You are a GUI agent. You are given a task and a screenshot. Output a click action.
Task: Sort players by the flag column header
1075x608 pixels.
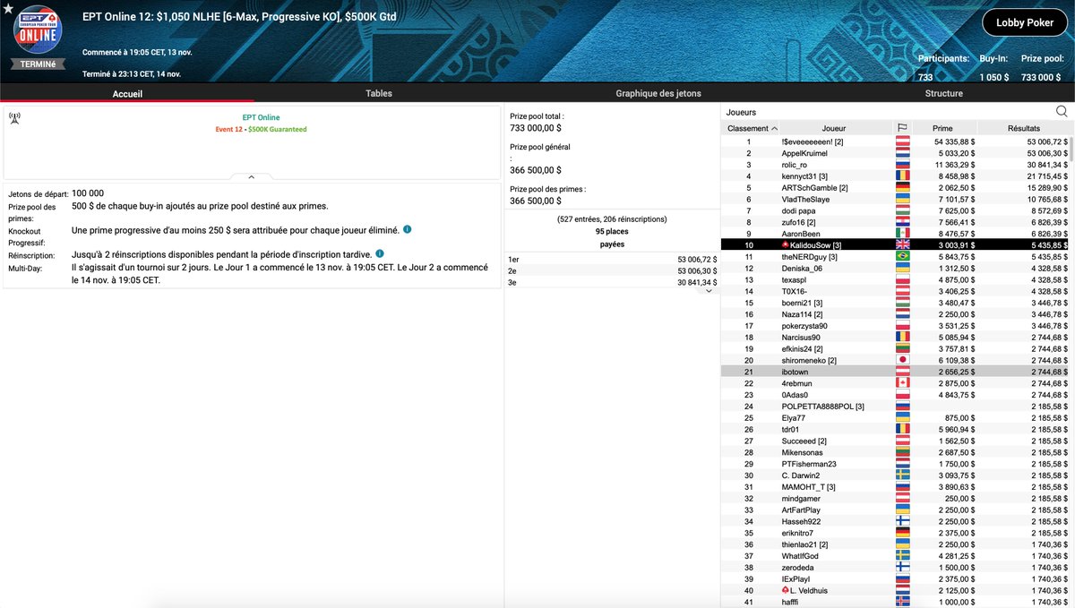[902, 128]
